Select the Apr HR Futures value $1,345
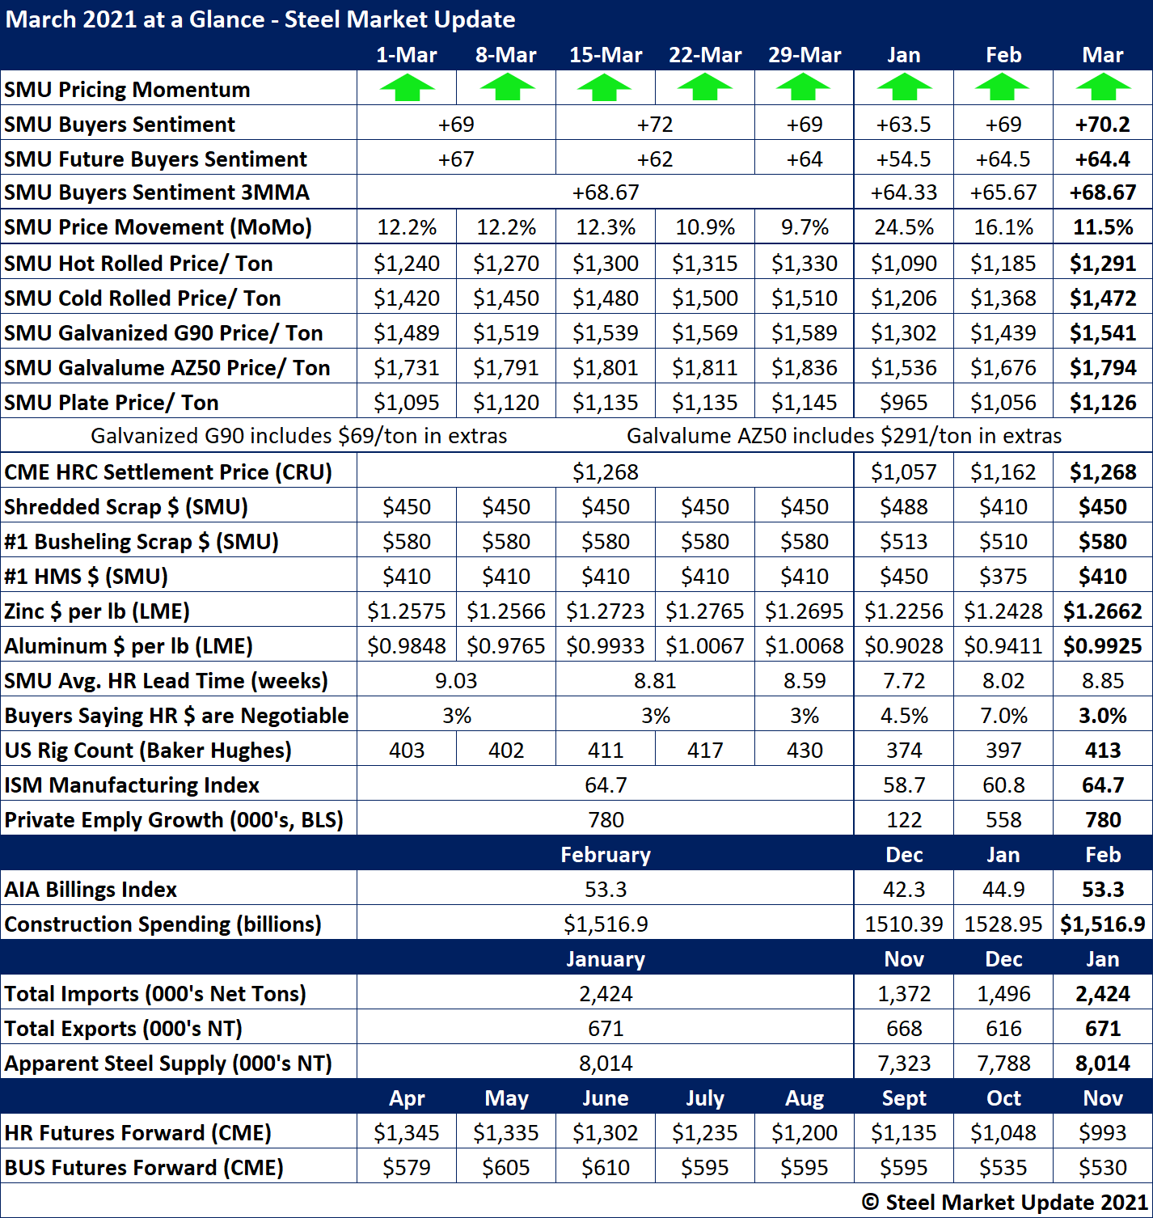The image size is (1153, 1218). [x=407, y=1132]
